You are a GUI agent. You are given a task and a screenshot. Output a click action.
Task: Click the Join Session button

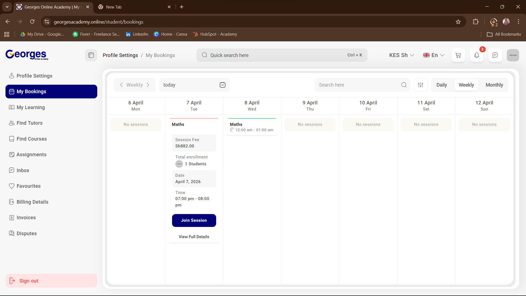pos(194,220)
